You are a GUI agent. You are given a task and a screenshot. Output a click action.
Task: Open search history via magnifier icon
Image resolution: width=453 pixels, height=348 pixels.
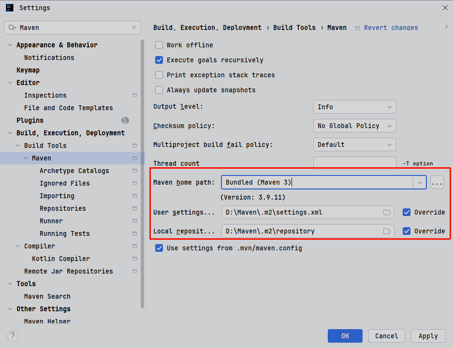click(12, 28)
